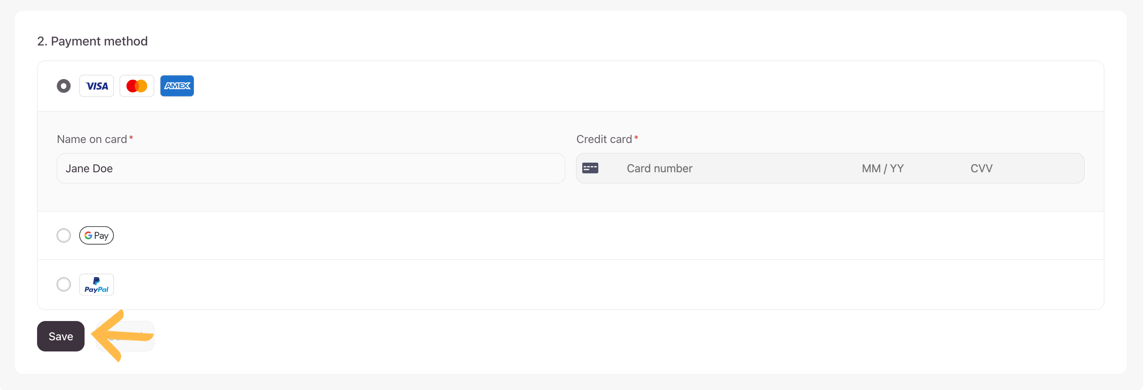The image size is (1146, 390).
Task: Click the Google Pay logo badge
Action: (x=97, y=235)
